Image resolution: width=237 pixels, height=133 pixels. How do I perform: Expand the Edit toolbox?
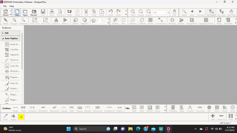[x=10, y=33]
